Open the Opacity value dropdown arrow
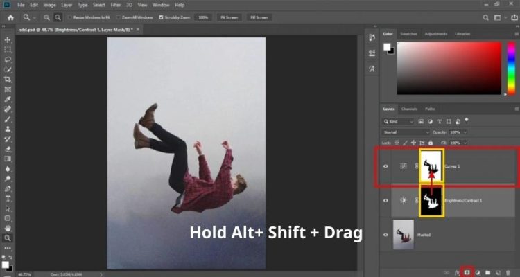 (465, 132)
